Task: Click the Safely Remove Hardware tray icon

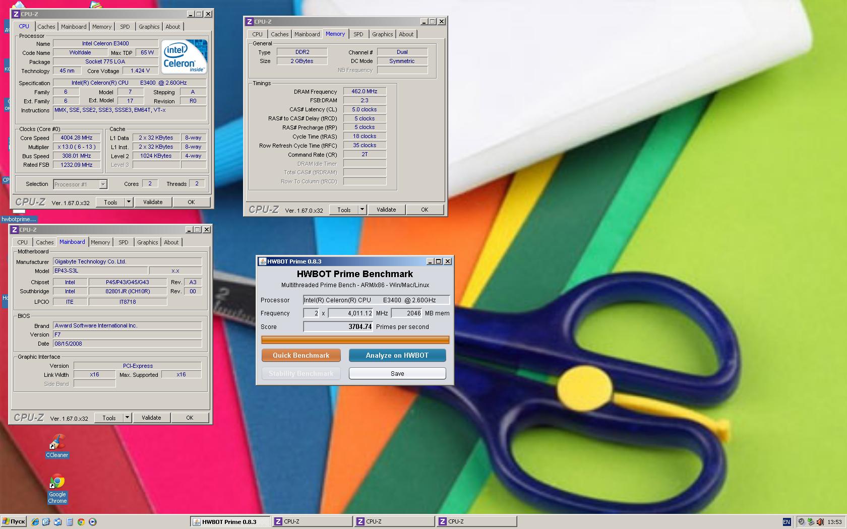Action: click(x=810, y=522)
